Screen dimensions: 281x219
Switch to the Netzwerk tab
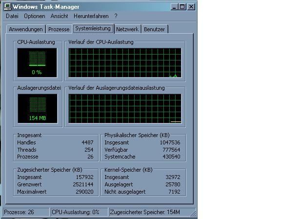[x=127, y=29]
